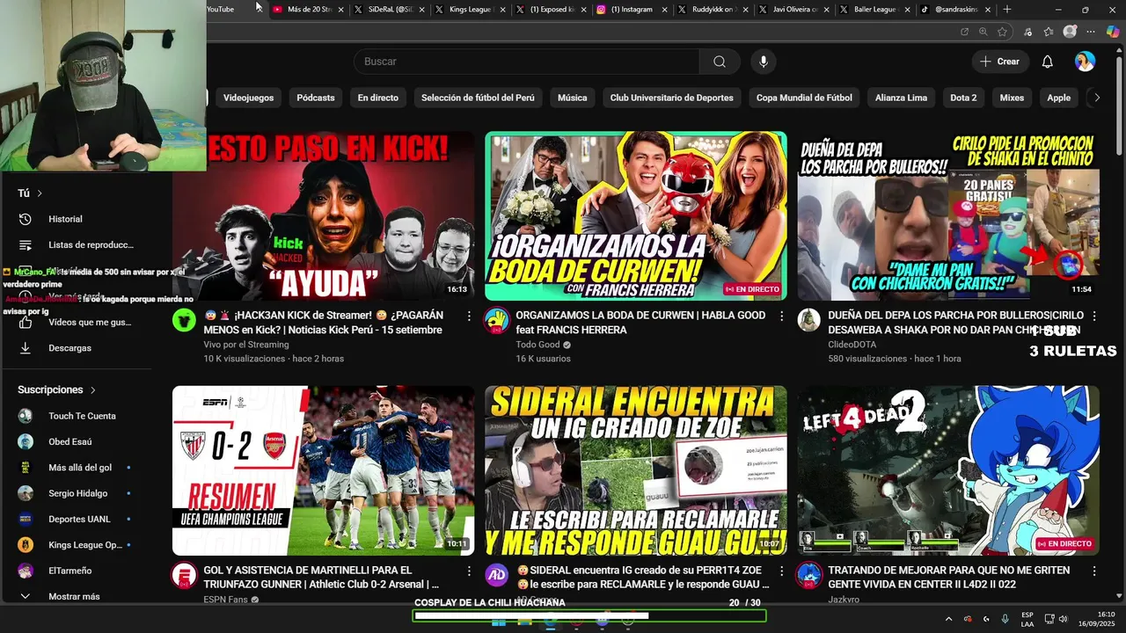Play the Athletic 0-2 Arsenal resumen thumbnail

(x=323, y=470)
